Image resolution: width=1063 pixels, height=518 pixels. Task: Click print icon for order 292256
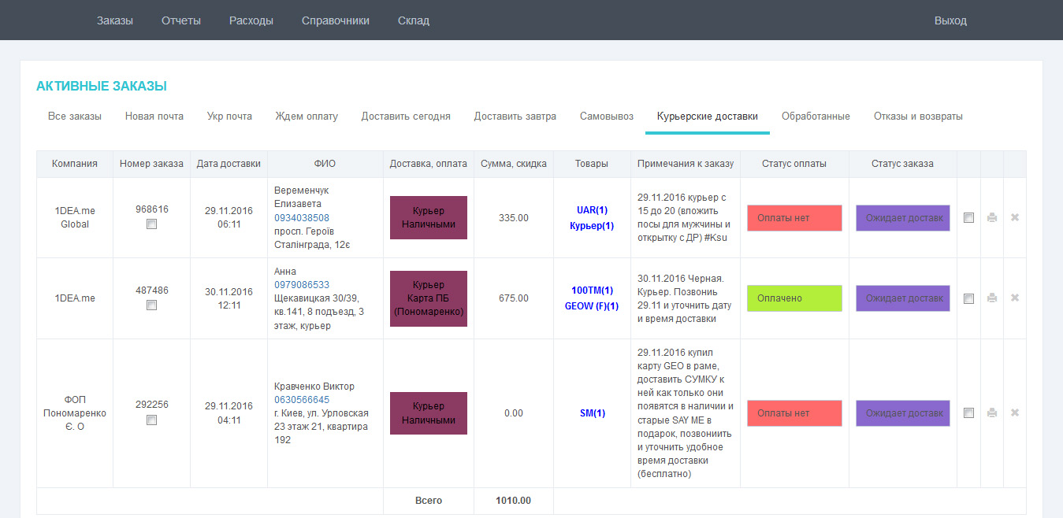(992, 413)
